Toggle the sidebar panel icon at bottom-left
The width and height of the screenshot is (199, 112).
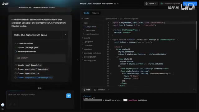point(3,109)
